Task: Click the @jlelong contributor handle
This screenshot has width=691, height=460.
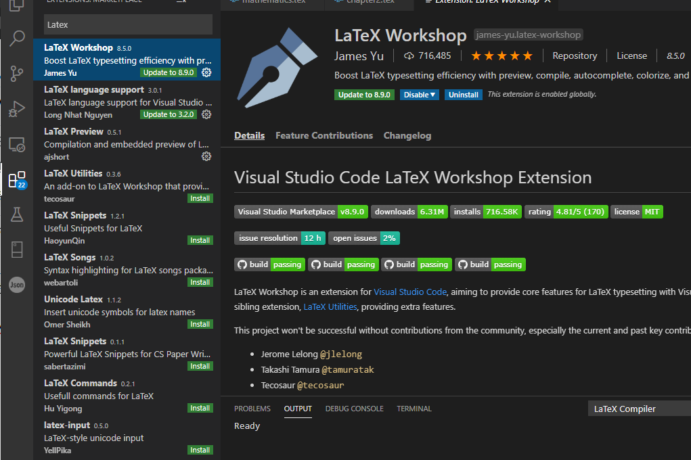Action: coord(341,354)
